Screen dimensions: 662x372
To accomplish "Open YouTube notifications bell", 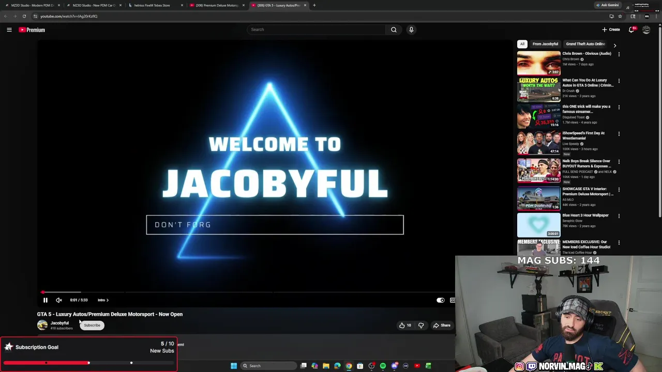I will click(x=631, y=29).
